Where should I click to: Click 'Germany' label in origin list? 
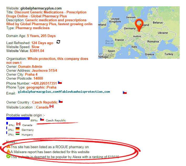[x=28, y=130]
